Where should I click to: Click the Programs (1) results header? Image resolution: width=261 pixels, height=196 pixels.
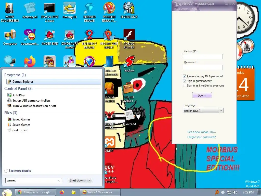pyautogui.click(x=15, y=75)
